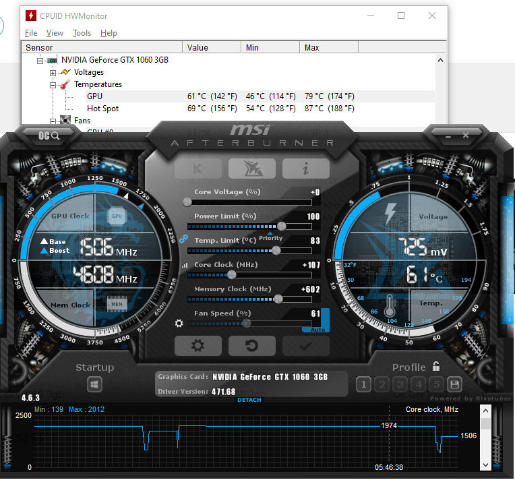
Task: Open the Tools menu in HWMonitor
Action: pos(82,33)
